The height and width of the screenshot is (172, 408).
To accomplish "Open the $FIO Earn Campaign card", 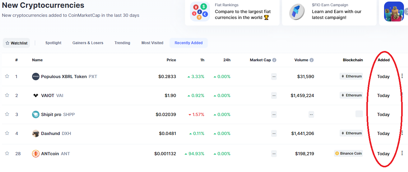I will click(329, 12).
